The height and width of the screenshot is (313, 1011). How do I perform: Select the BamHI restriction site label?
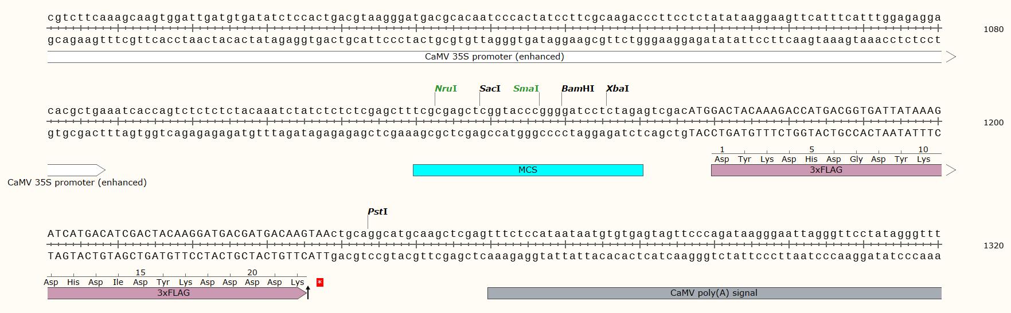click(577, 89)
